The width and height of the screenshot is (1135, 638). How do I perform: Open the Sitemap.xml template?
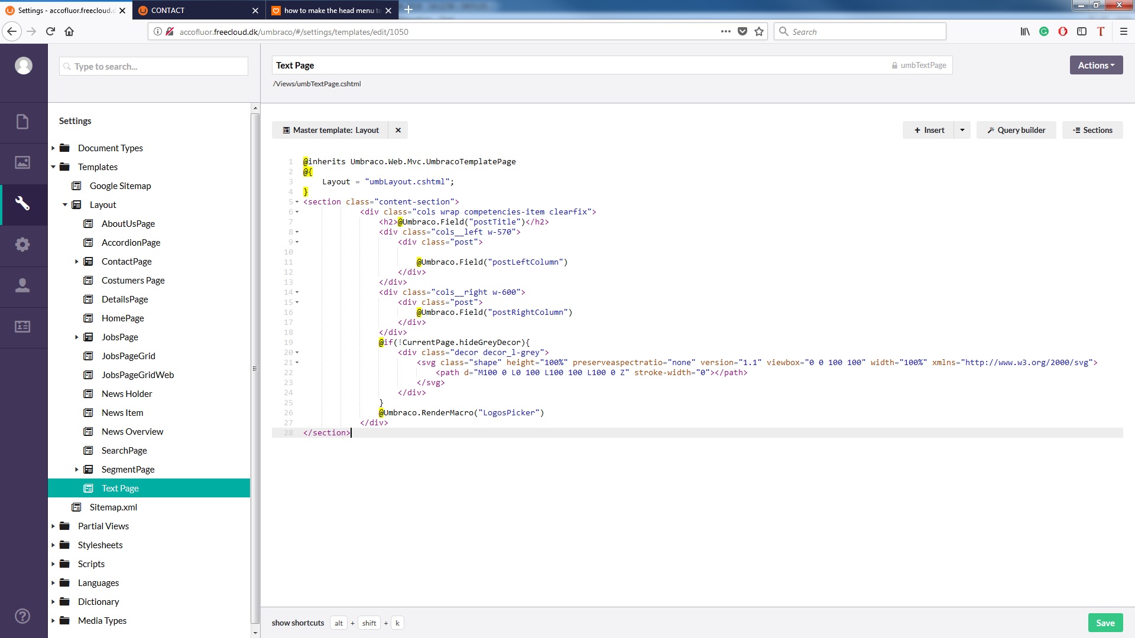(x=113, y=507)
